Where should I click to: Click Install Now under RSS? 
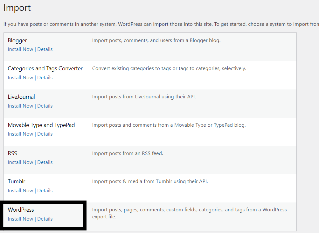[x=20, y=162]
